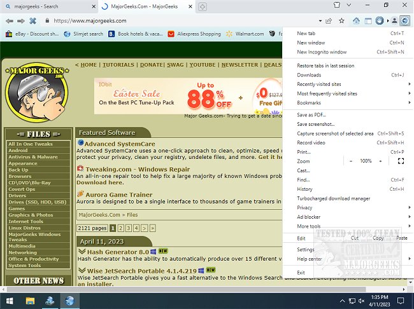This screenshot has height=309, width=414.
Task: Open a new tab with plus button
Action: [x=203, y=6]
